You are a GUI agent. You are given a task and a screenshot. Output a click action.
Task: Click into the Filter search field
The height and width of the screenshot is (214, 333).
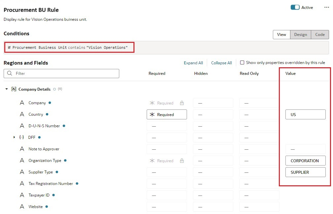tap(61, 74)
